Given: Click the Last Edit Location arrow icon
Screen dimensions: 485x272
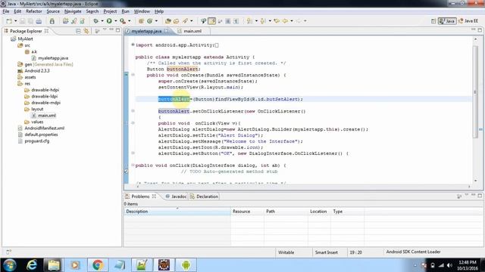Looking at the screenshot, I should point(277,21).
